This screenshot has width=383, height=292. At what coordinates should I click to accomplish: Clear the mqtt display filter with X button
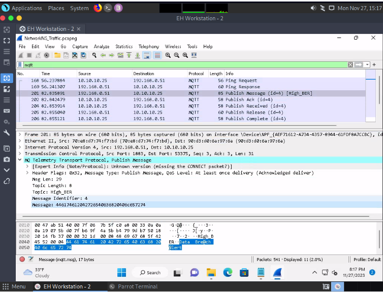[350, 65]
